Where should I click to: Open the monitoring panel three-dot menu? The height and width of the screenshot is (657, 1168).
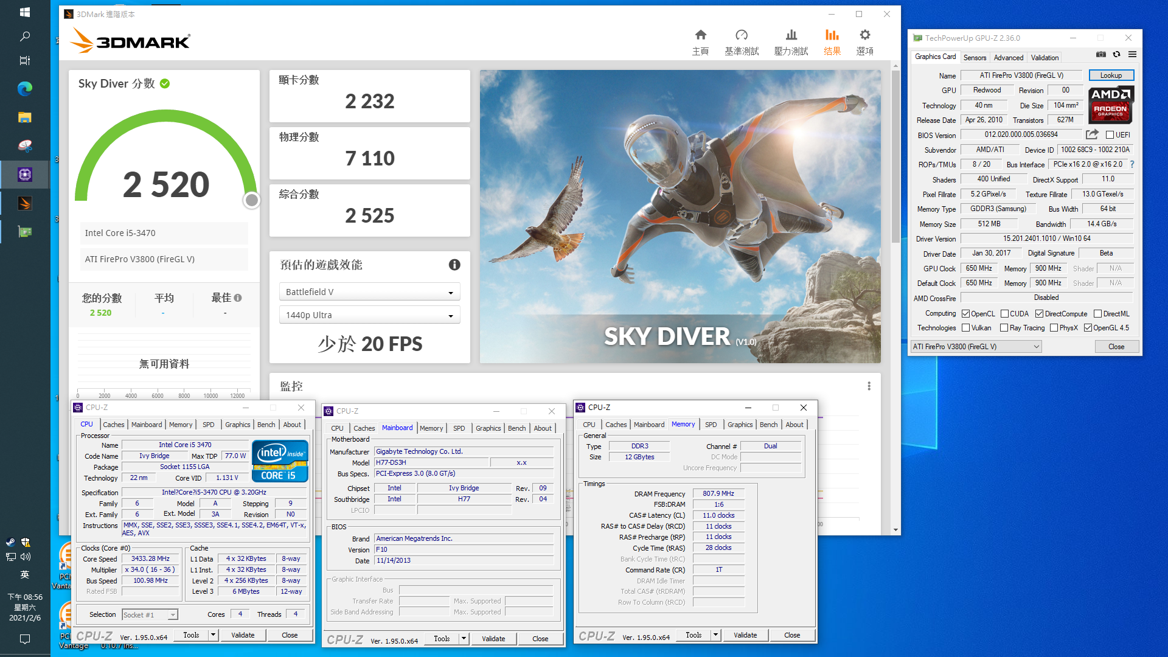869,386
